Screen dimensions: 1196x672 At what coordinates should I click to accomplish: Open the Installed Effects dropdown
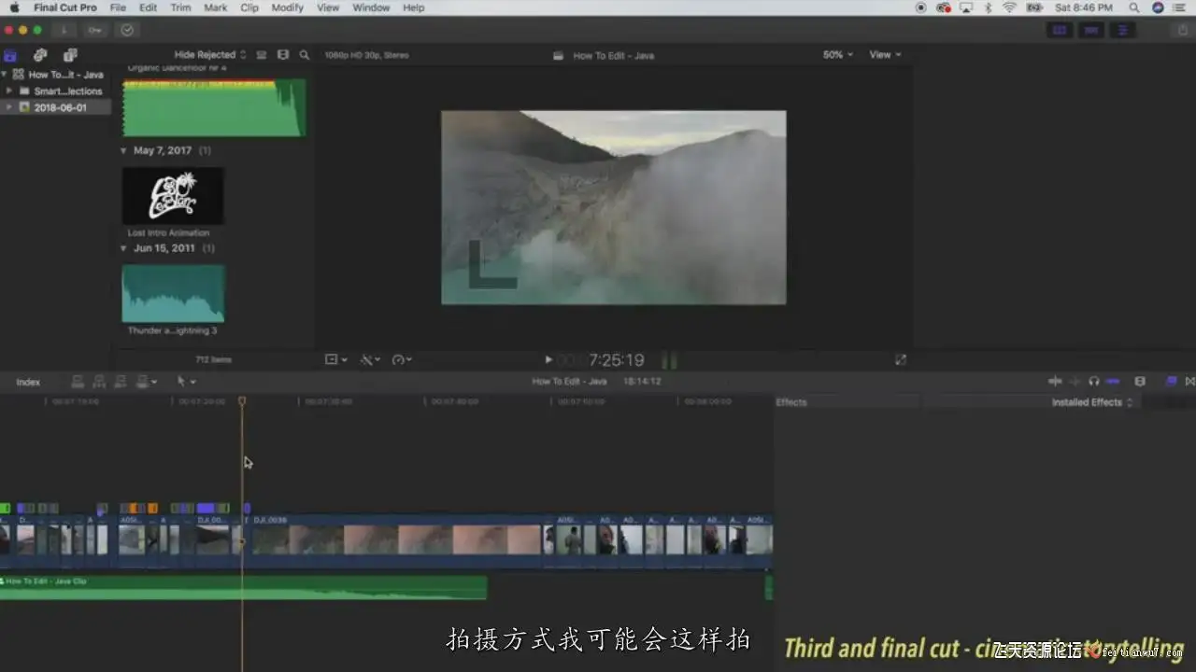[x=1092, y=402]
